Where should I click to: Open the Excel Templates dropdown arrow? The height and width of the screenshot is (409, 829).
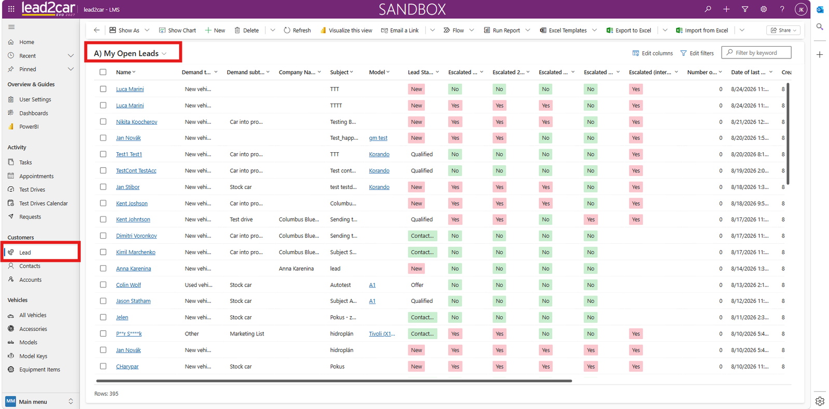(594, 30)
